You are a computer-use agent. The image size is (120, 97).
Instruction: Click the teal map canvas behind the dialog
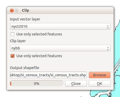117,52
